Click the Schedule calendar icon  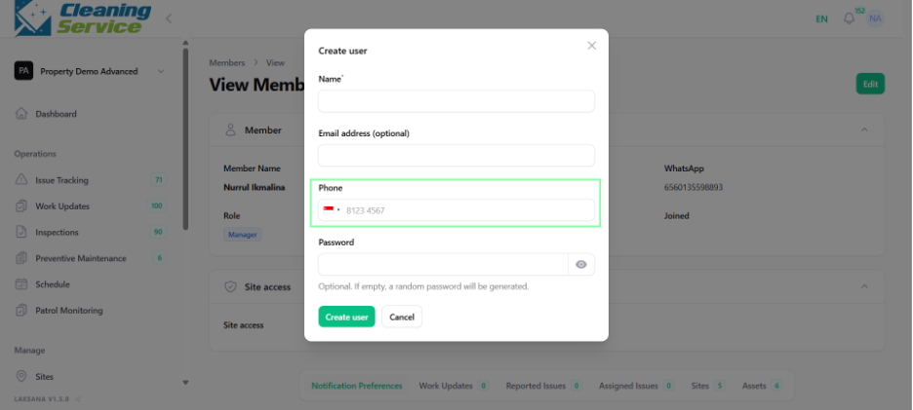pyautogui.click(x=20, y=284)
